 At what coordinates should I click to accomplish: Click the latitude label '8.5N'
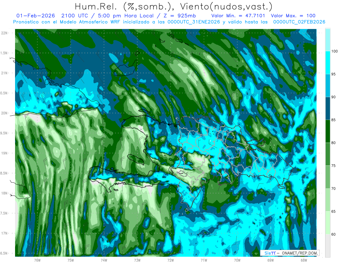pos(4,173)
